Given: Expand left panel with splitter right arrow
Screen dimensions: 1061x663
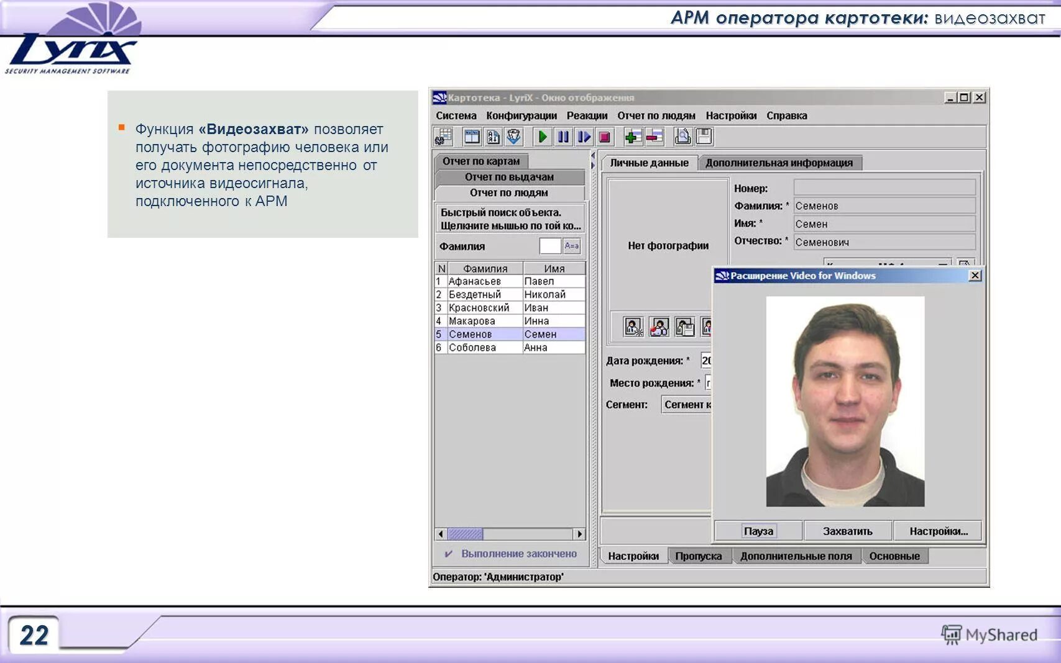Looking at the screenshot, I should pos(593,166).
